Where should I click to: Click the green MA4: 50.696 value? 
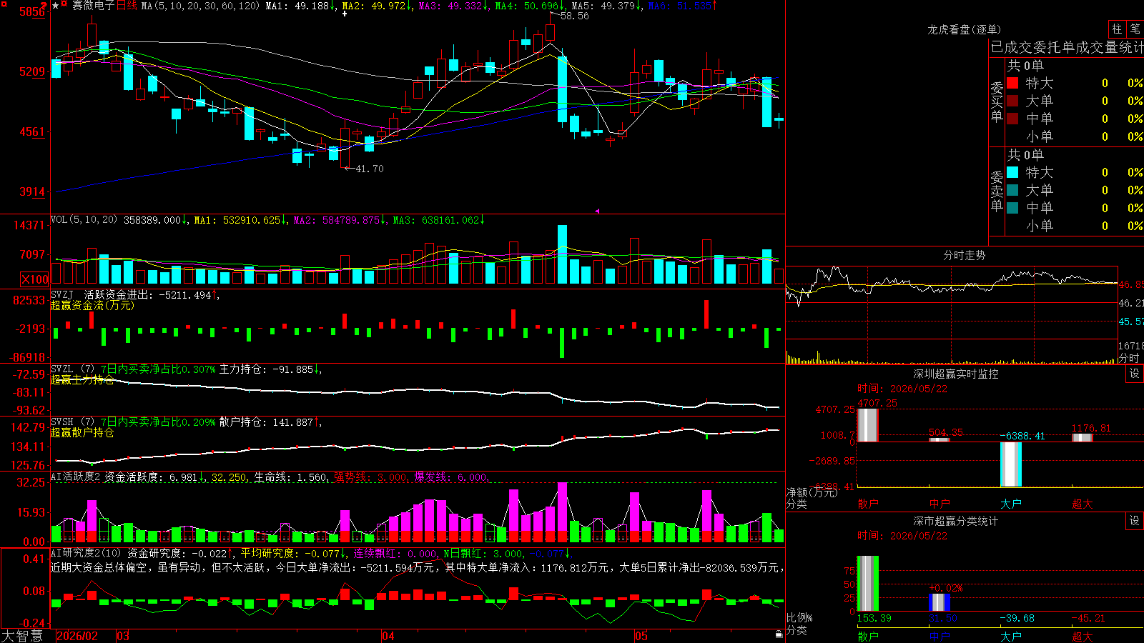click(x=531, y=6)
